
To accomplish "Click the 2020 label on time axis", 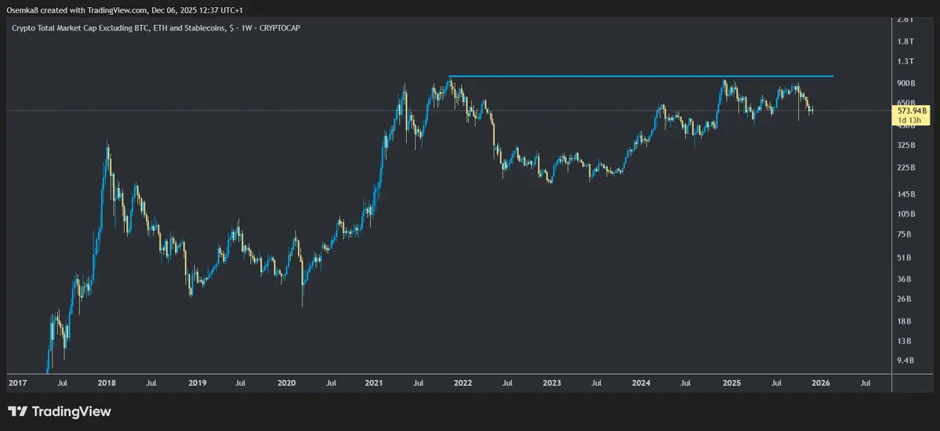I will point(286,382).
